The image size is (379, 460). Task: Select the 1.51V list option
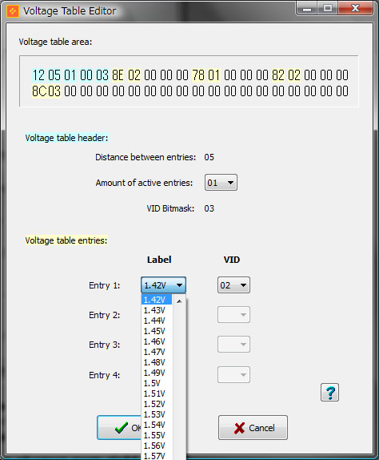coord(157,393)
